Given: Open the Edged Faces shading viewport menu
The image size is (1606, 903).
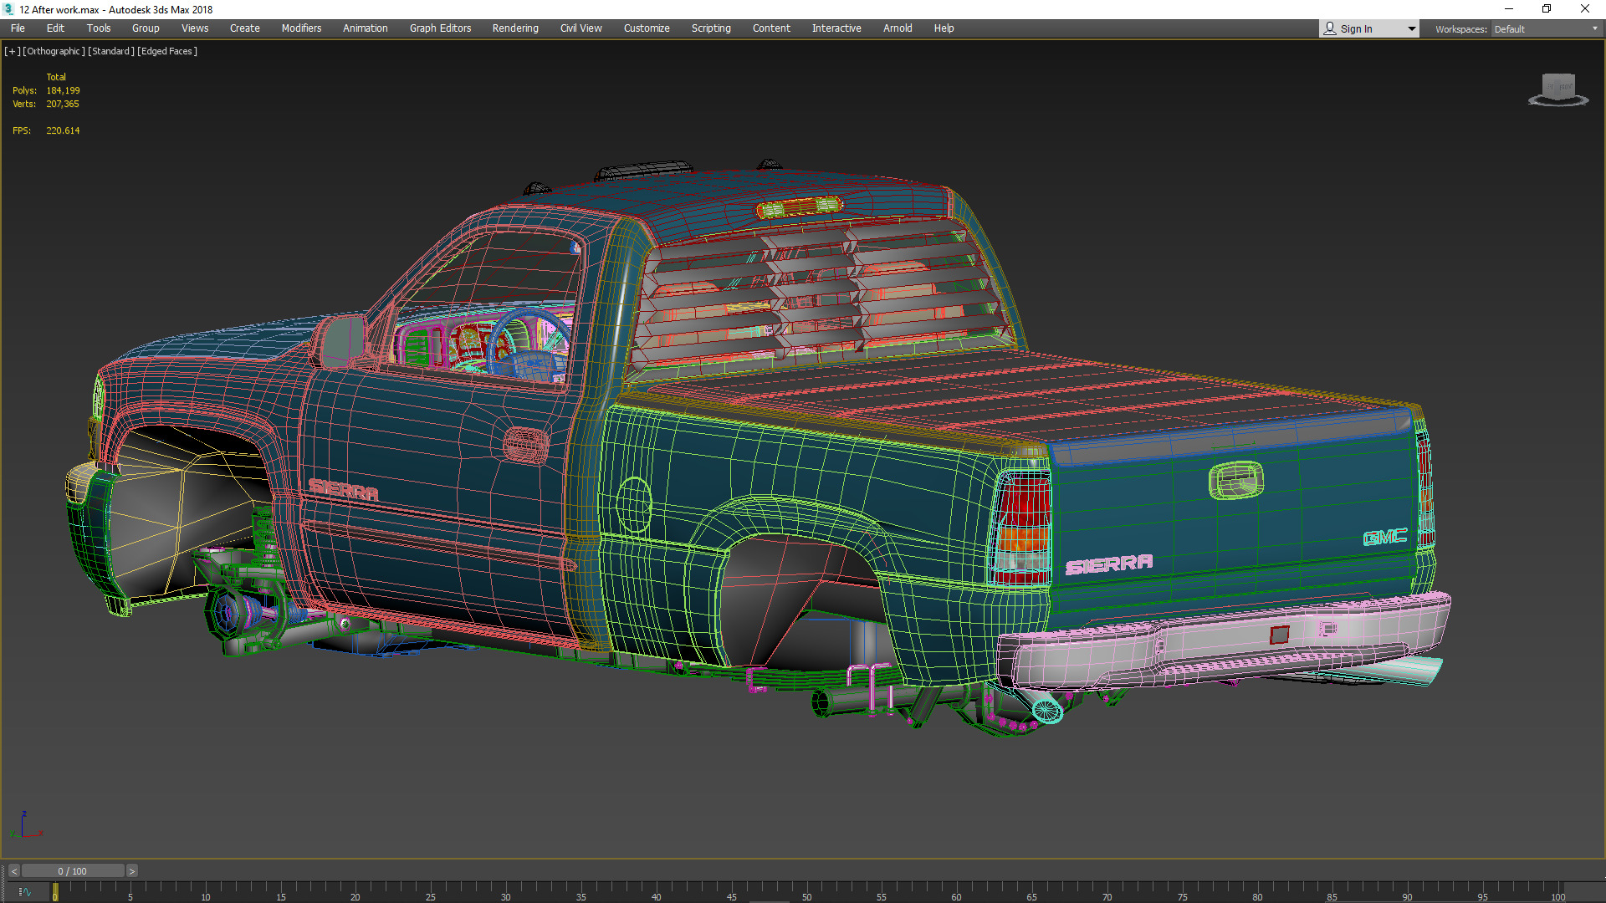Looking at the screenshot, I should 167,51.
